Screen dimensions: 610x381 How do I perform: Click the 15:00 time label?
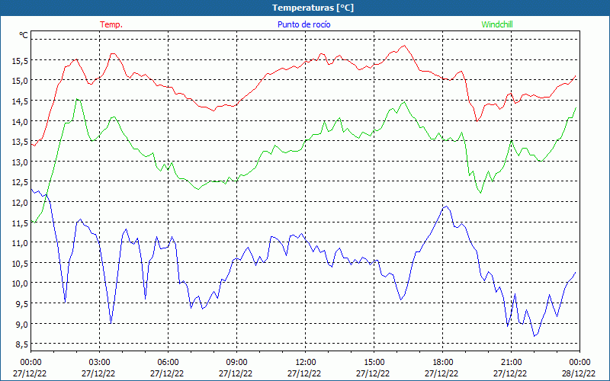pos(374,363)
